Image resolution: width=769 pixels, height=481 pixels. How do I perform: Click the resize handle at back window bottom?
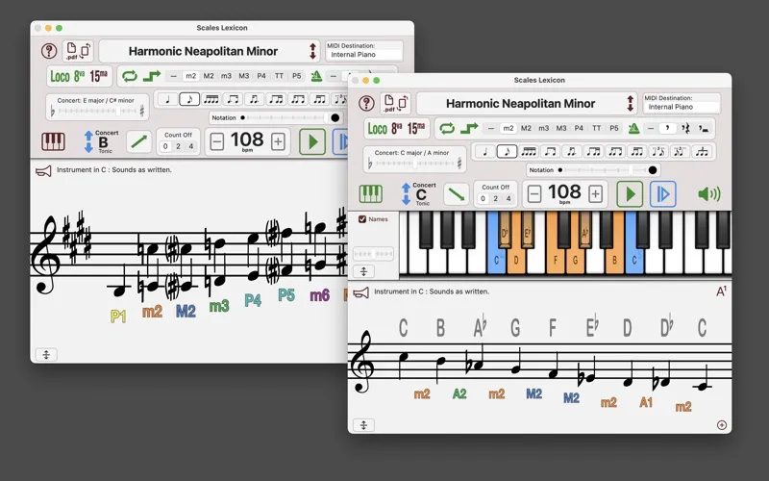(x=46, y=354)
